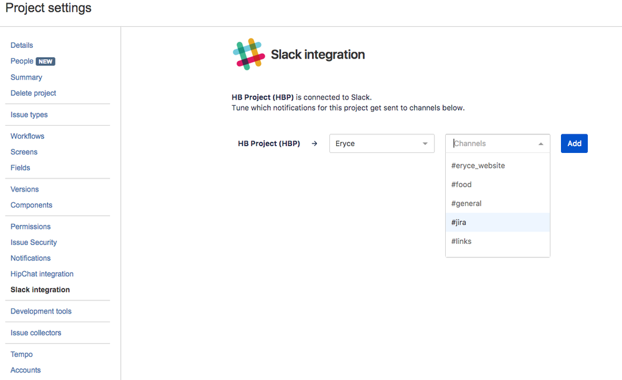Click the Slack integration heading

(318, 54)
